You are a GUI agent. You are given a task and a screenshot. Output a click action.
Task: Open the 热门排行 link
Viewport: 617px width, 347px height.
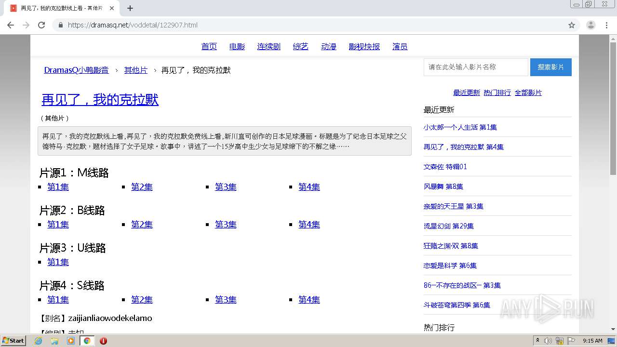point(497,93)
